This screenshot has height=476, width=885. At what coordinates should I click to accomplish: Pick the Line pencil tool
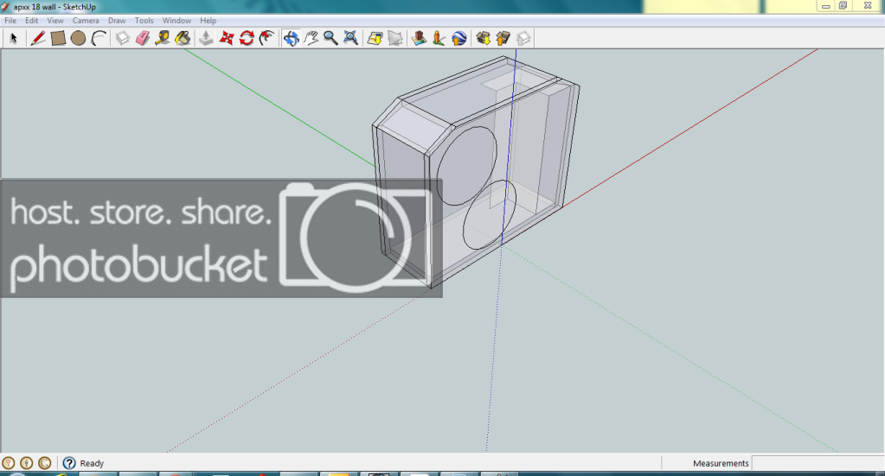(38, 38)
